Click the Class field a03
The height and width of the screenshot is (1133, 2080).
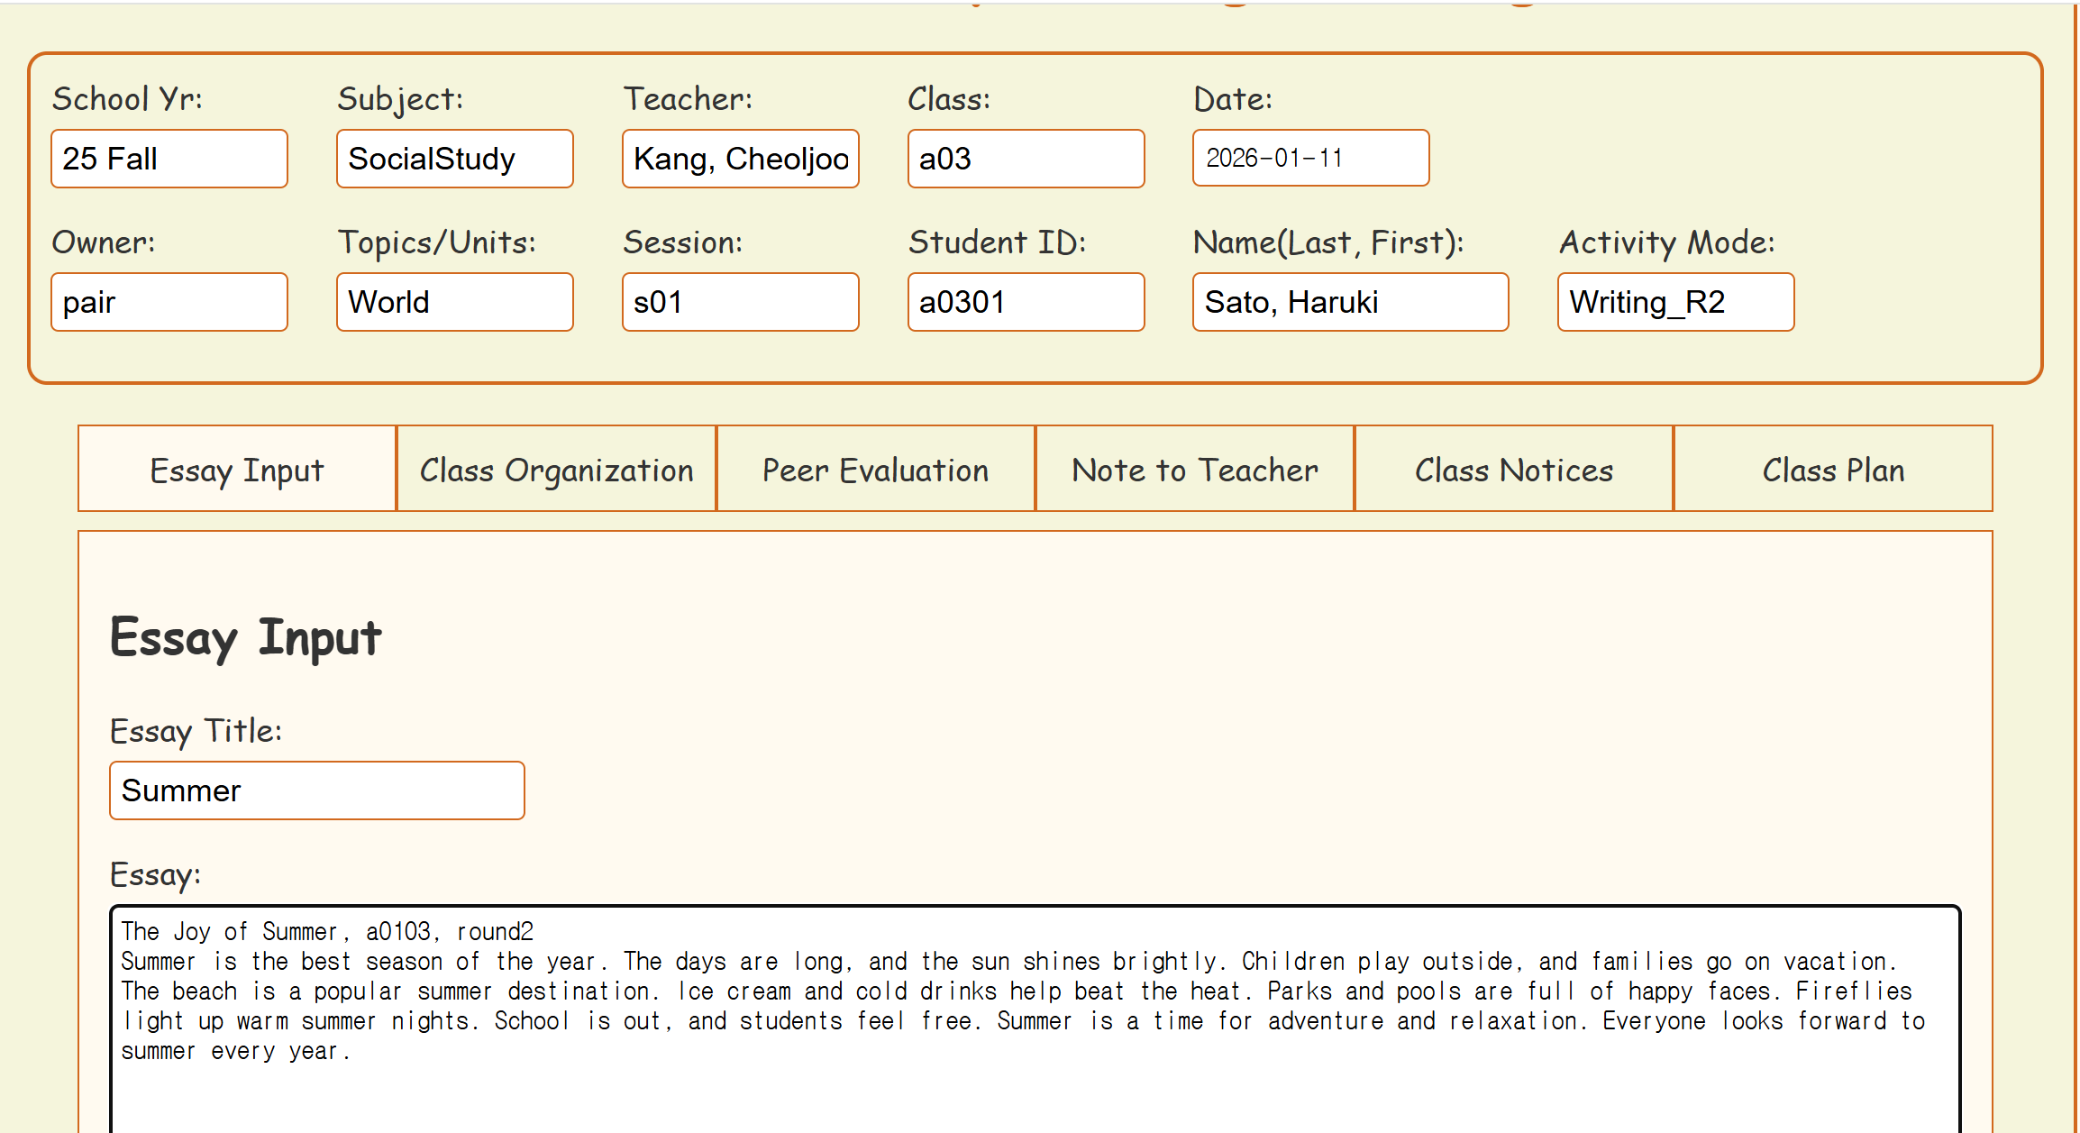click(1026, 159)
